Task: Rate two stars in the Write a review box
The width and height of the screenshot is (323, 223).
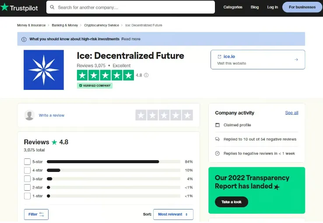Action: (x=152, y=115)
